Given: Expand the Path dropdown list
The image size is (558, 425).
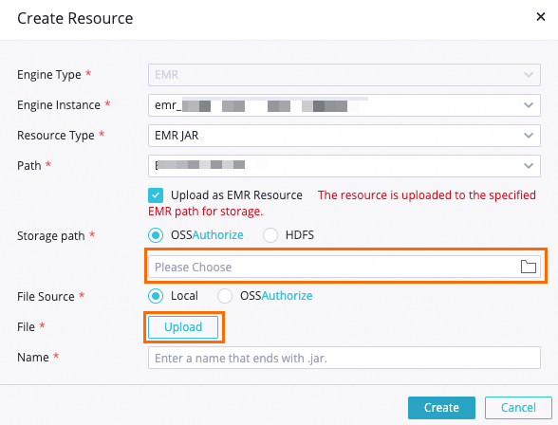Looking at the screenshot, I should [344, 166].
